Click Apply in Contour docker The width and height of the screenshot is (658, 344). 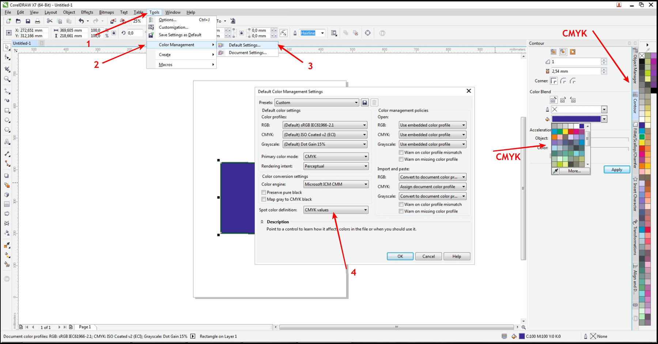tap(617, 170)
